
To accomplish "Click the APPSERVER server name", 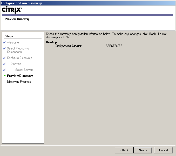I will (x=114, y=46).
